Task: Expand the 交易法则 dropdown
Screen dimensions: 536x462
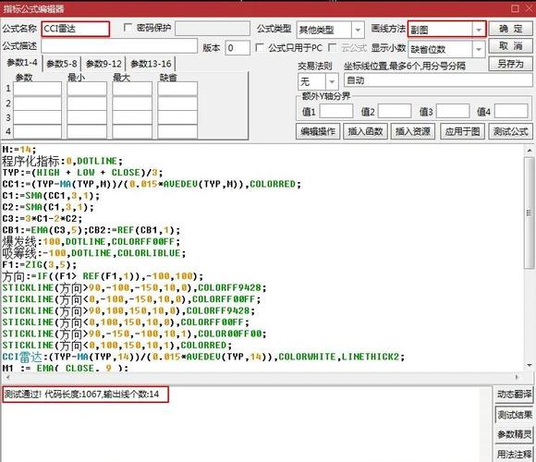Action: pyautogui.click(x=332, y=82)
